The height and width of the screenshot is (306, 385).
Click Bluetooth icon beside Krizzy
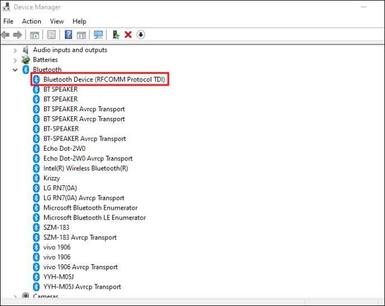(x=36, y=178)
